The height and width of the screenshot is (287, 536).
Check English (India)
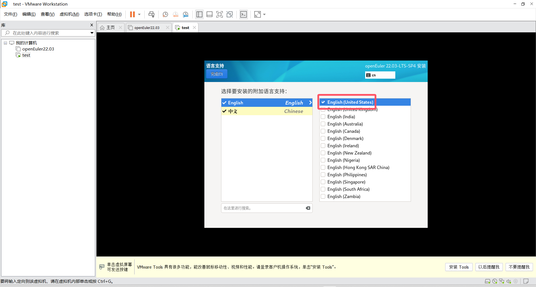323,117
